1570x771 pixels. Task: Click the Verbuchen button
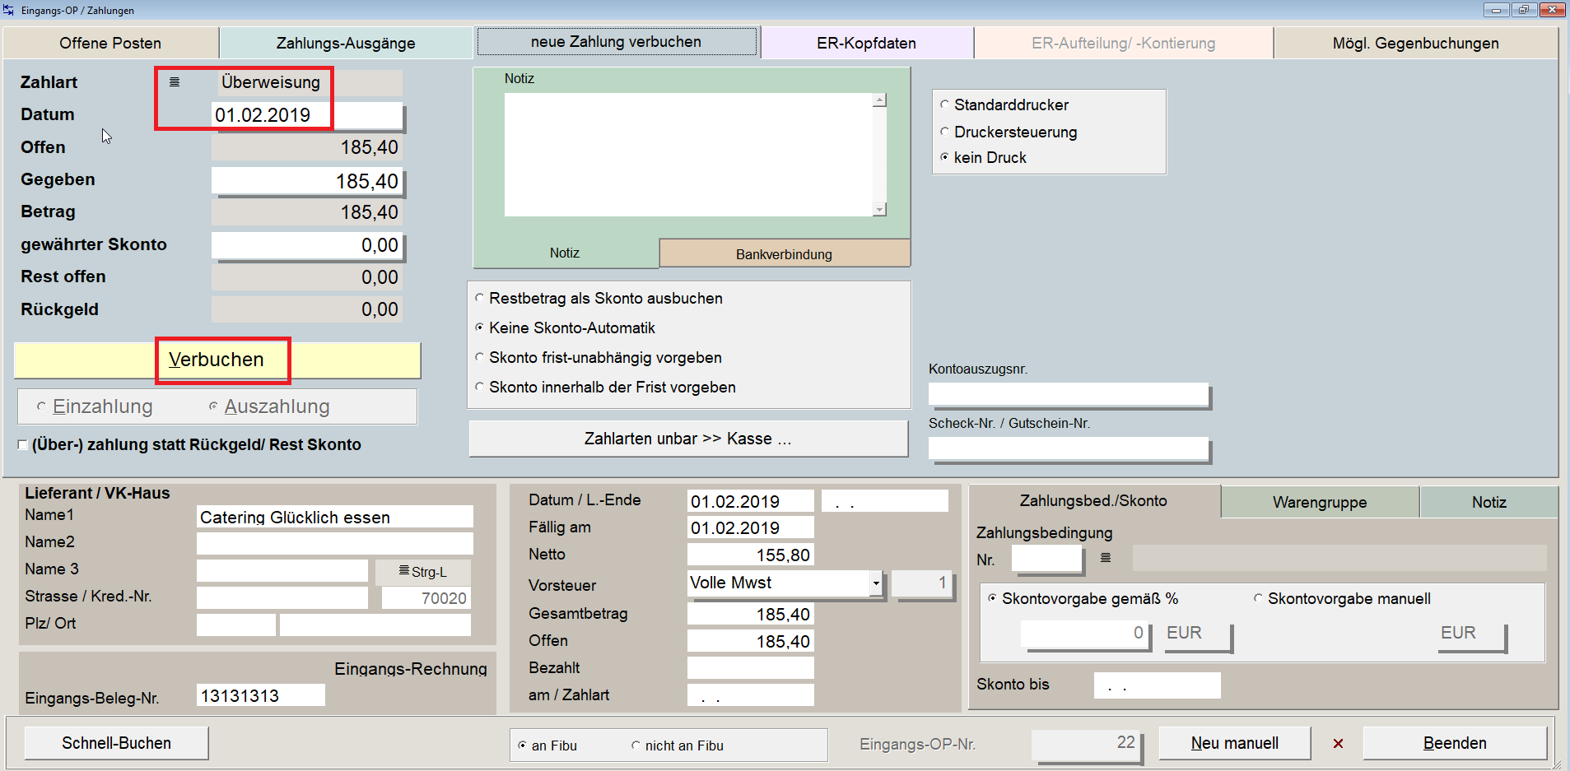coord(217,360)
